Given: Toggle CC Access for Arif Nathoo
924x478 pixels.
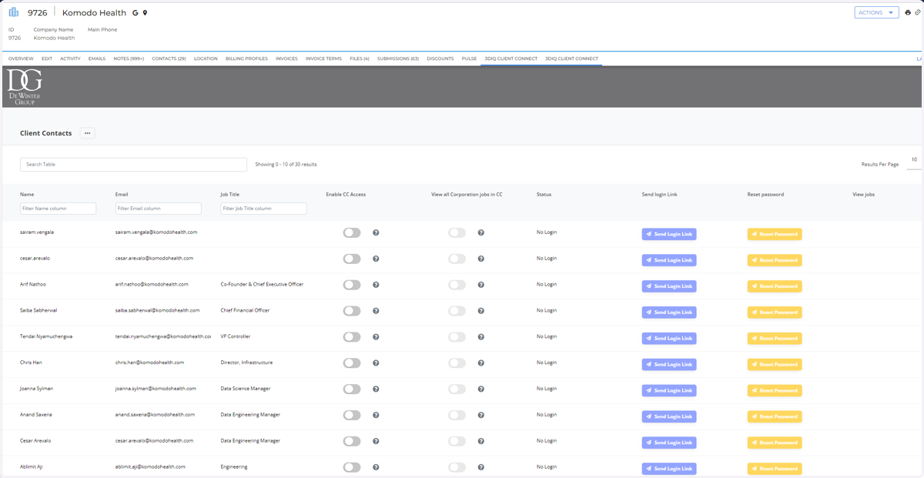Looking at the screenshot, I should pos(352,285).
